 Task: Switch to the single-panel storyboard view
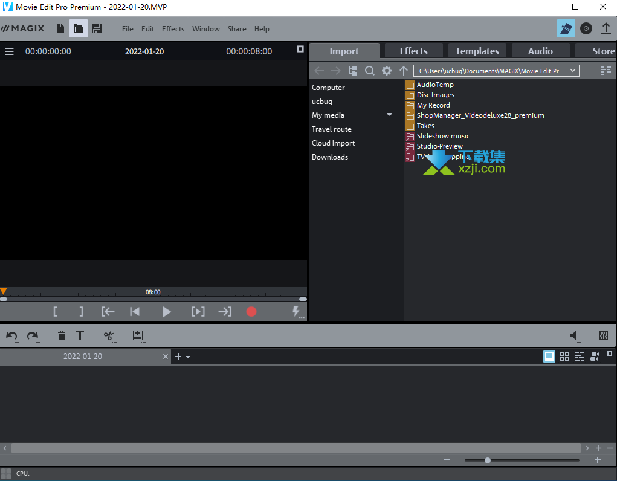(549, 357)
